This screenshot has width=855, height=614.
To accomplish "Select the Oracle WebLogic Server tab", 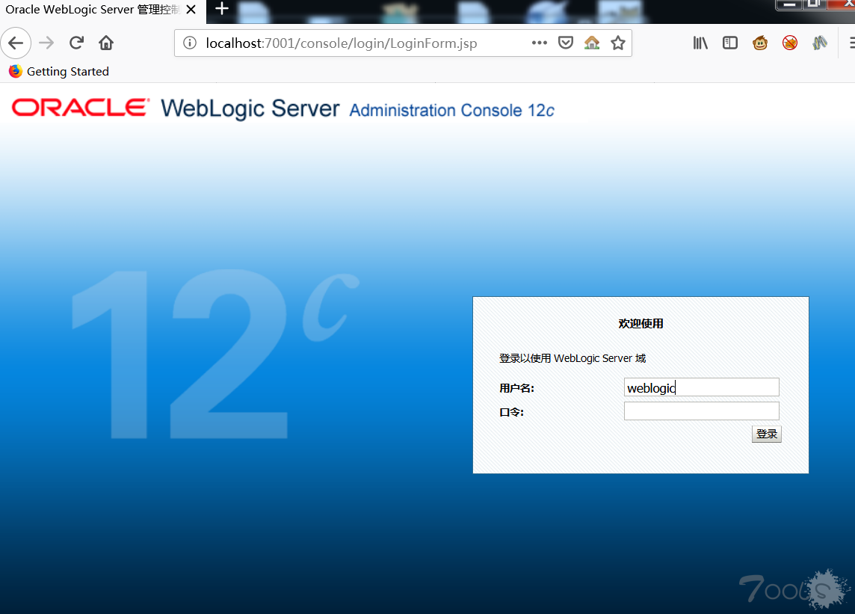I will [93, 10].
